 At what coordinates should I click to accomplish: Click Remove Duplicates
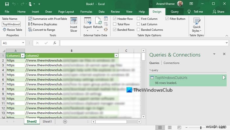[x=43, y=24]
